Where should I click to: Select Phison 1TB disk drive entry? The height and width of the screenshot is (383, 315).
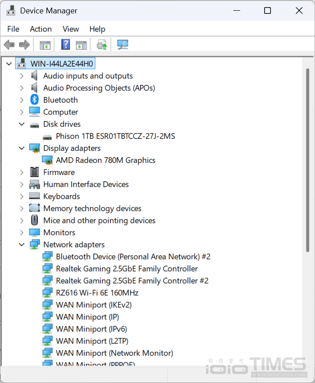coord(115,136)
